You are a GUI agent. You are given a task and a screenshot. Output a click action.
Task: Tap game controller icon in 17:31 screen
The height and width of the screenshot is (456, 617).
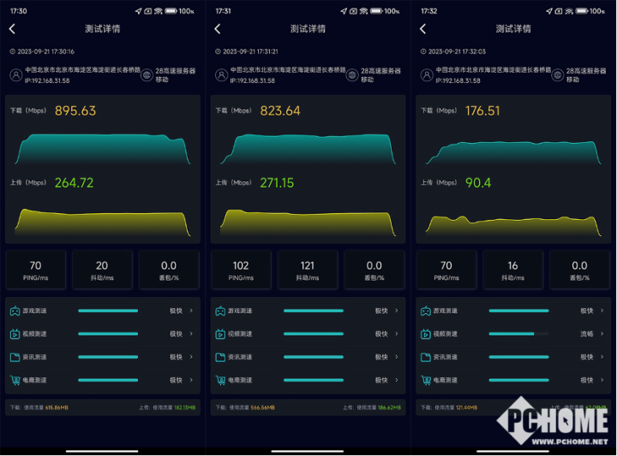click(220, 311)
